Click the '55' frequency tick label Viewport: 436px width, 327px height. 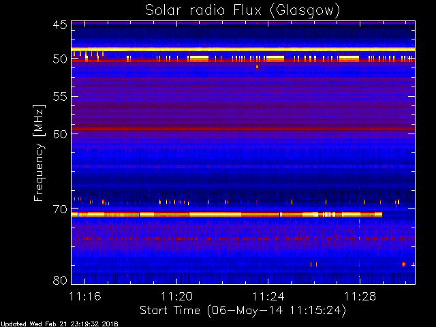(60, 97)
